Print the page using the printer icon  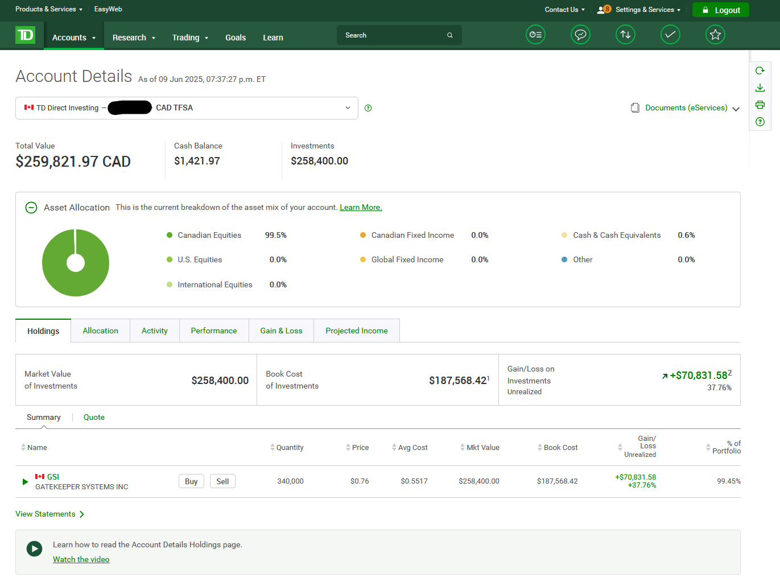pyautogui.click(x=760, y=105)
